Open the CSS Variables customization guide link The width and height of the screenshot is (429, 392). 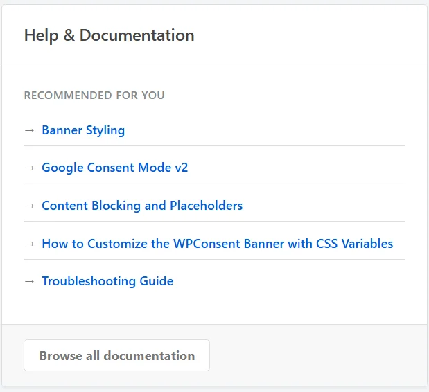217,244
